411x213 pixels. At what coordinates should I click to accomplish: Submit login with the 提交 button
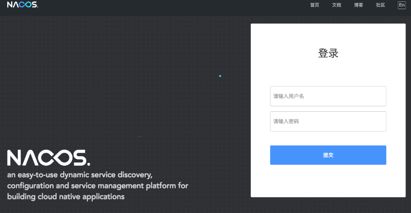point(328,155)
